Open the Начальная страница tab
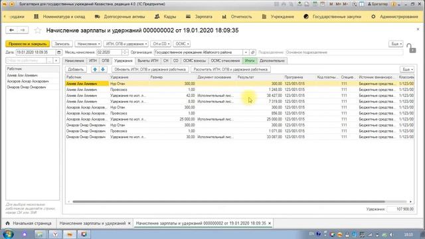This screenshot has height=239, width=425. pos(29,223)
